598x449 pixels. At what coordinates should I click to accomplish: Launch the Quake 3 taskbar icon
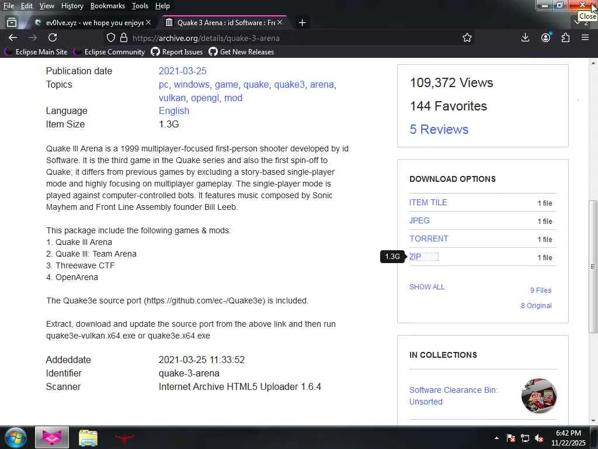[124, 437]
